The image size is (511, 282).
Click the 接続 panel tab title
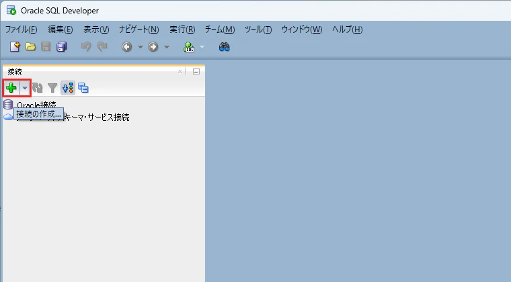point(15,72)
